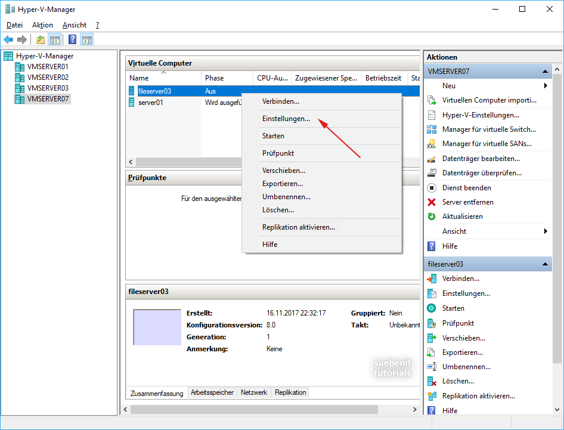This screenshot has width=564, height=430.
Task: Expand the Neu submenu arrow
Action: [x=546, y=86]
